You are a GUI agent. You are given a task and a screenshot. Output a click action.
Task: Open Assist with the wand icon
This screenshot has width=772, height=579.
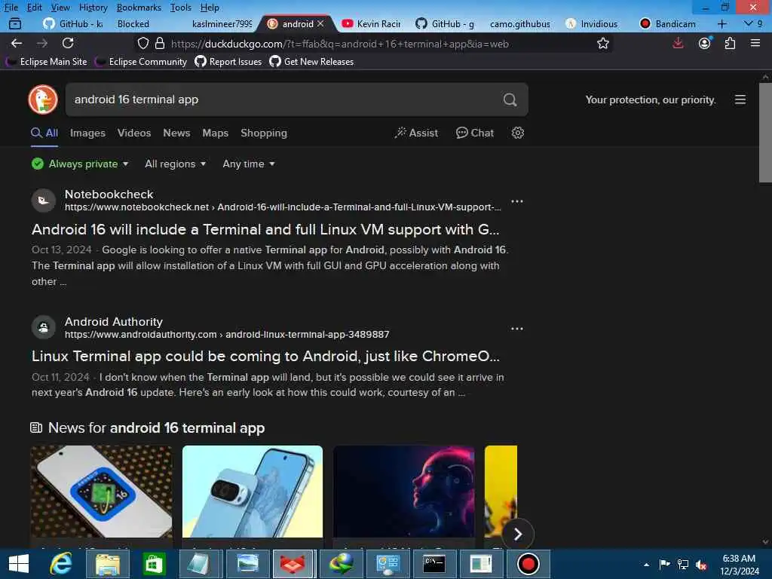coord(416,133)
